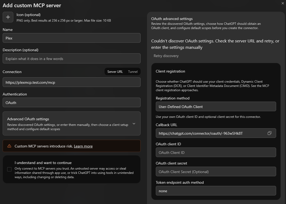The image size is (286, 204).
Task: Click the Description input field
Action: [x=71, y=58]
